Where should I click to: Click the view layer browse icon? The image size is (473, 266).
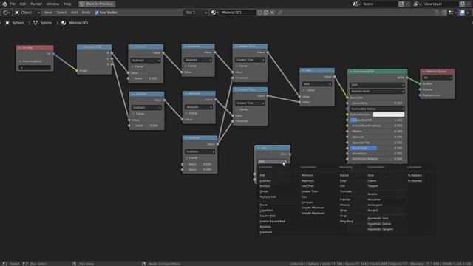[417, 4]
